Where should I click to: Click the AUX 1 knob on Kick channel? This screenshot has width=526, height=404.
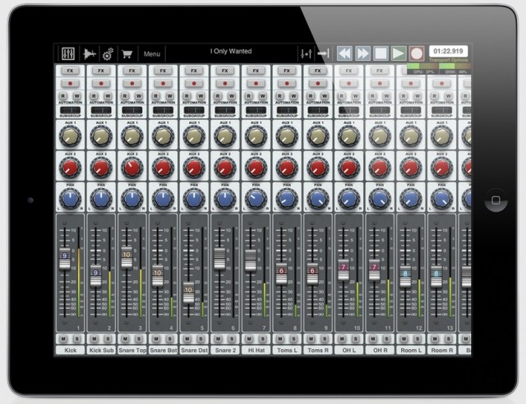click(x=70, y=136)
